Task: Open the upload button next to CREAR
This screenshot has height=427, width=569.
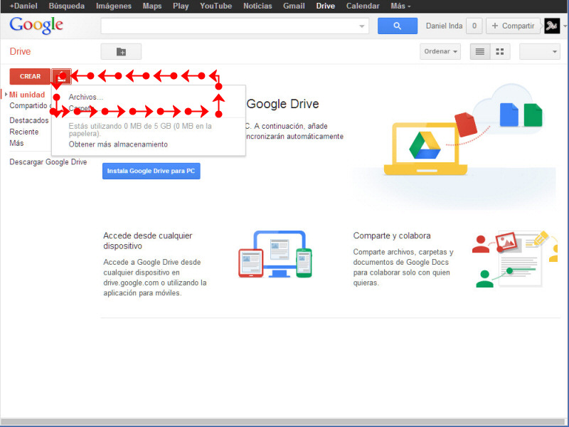Action: click(61, 77)
